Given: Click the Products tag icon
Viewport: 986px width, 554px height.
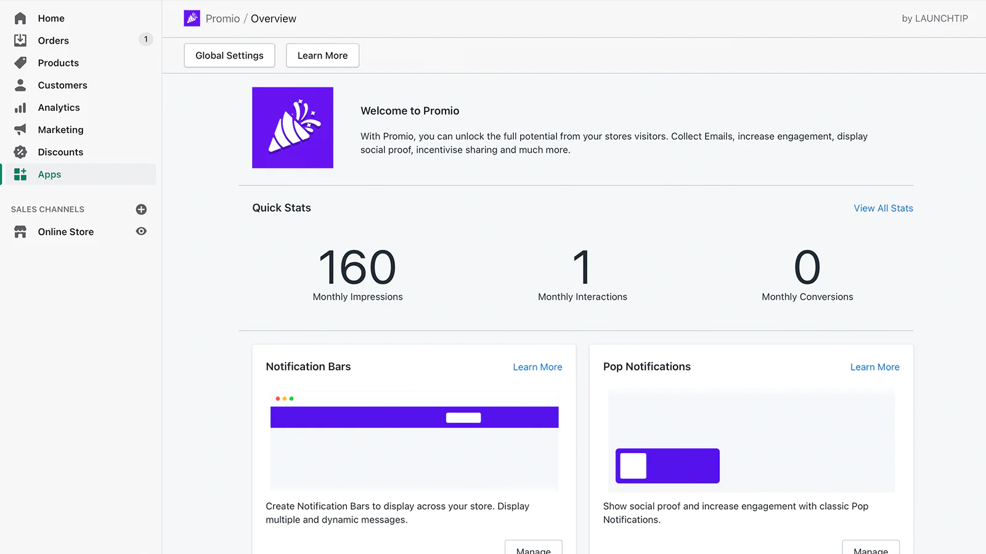Looking at the screenshot, I should (20, 63).
